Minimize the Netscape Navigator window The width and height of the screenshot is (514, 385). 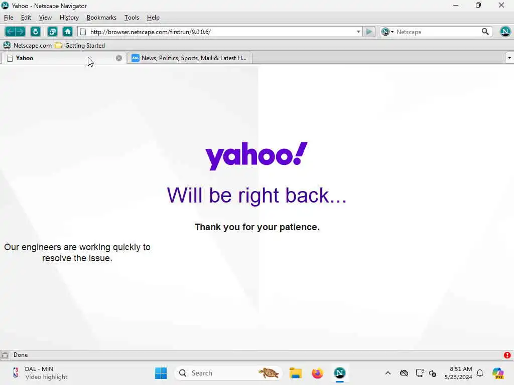click(x=456, y=6)
